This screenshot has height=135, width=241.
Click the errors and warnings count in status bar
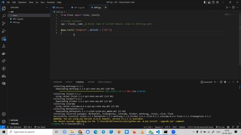(x=27, y=127)
